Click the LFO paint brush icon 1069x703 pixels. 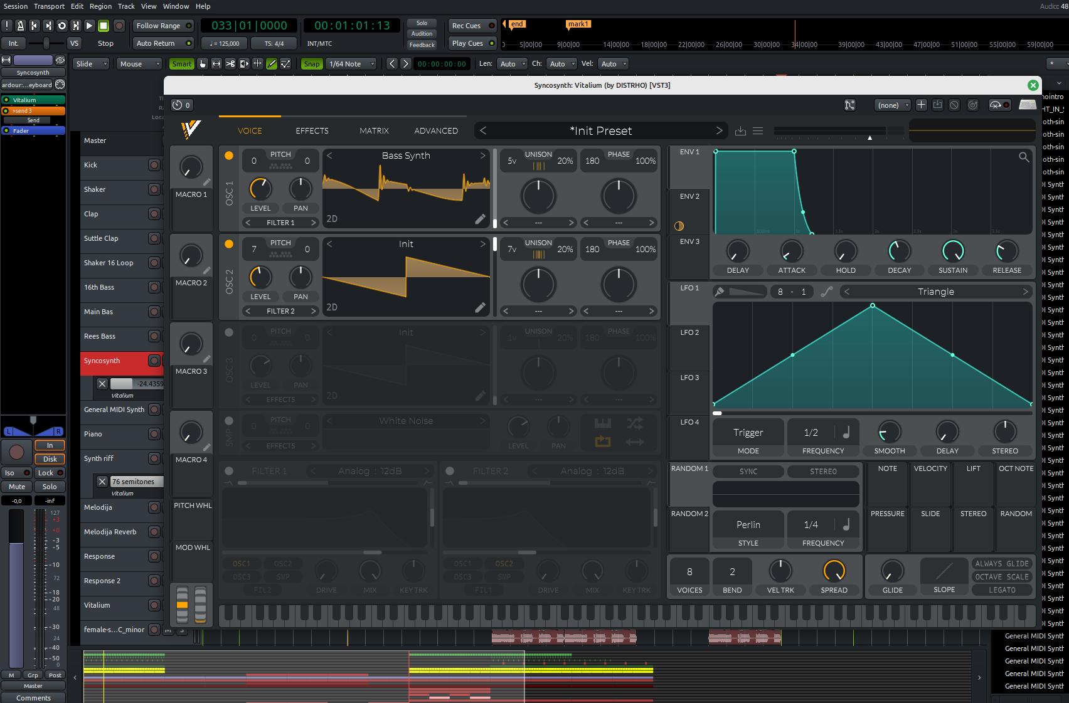720,292
